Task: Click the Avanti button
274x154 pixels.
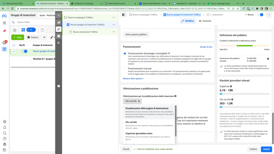Action: 266,149
